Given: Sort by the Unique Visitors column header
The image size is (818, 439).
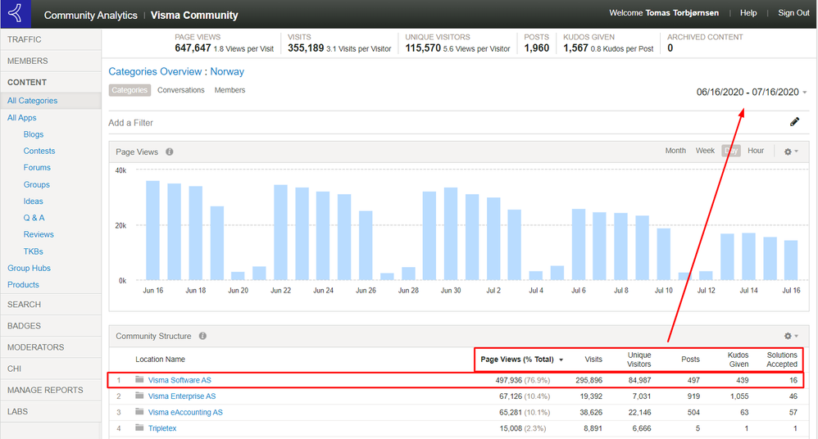Looking at the screenshot, I should click(639, 360).
